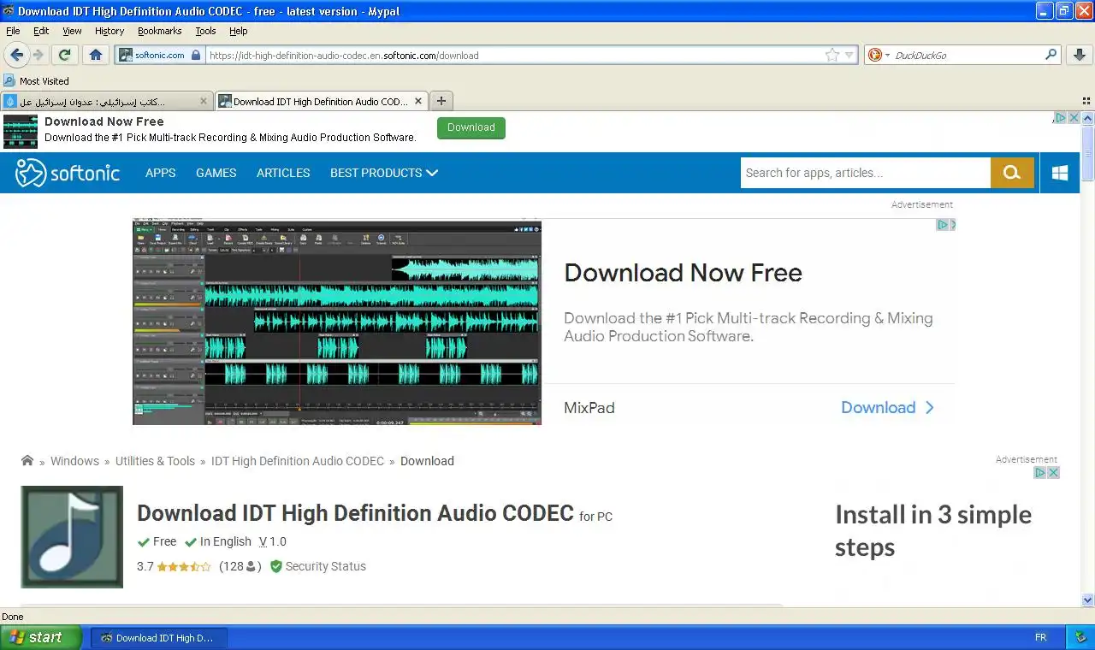1095x650 pixels.
Task: Click the padlock security icon
Action: pyautogui.click(x=196, y=55)
